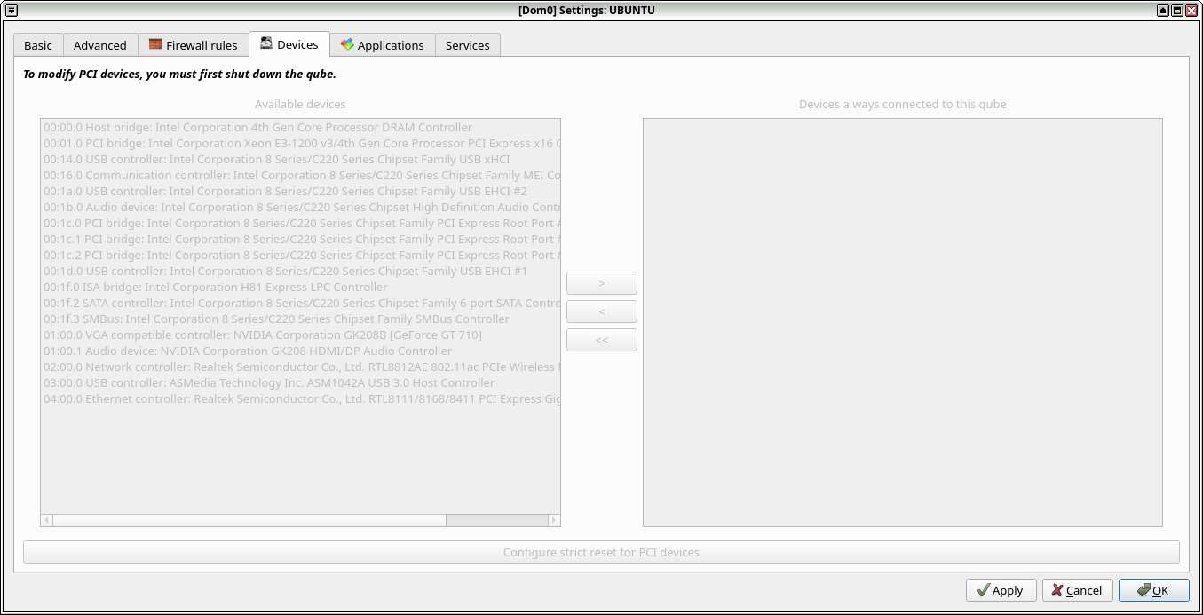Click the Apply button
This screenshot has width=1203, height=615.
tap(999, 590)
